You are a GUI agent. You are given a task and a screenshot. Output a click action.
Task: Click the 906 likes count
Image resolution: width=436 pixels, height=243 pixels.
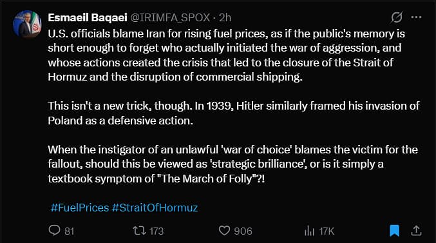click(243, 231)
